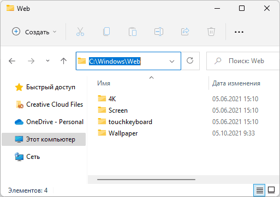The height and width of the screenshot is (197, 280).
Task: Click the Web folder icon in title bar
Action: [x=10, y=8]
